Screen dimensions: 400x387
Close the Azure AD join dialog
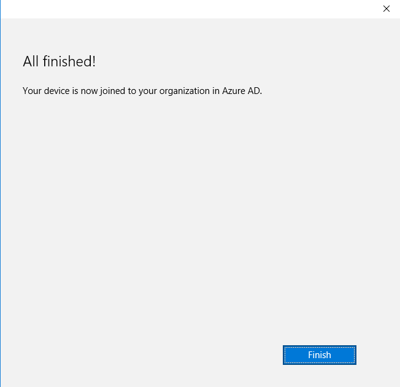[387, 9]
